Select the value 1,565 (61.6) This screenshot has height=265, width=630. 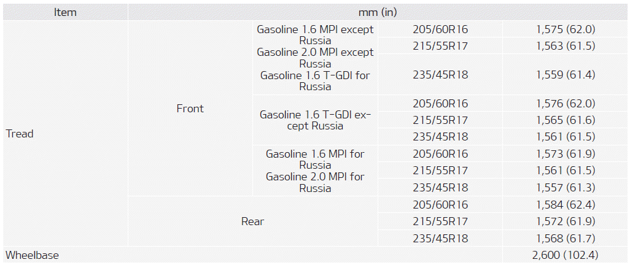pyautogui.click(x=566, y=120)
